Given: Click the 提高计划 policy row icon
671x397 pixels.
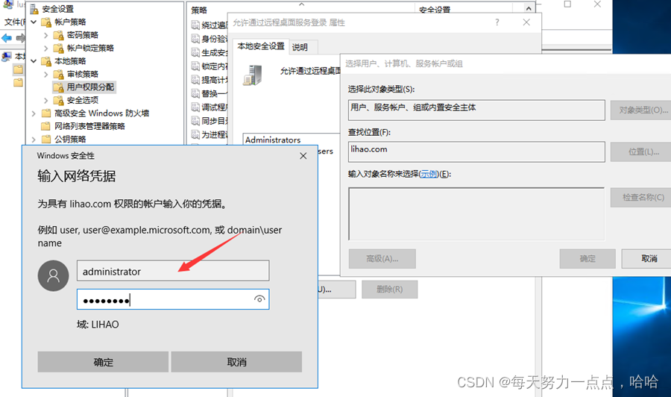Looking at the screenshot, I should pyautogui.click(x=195, y=80).
